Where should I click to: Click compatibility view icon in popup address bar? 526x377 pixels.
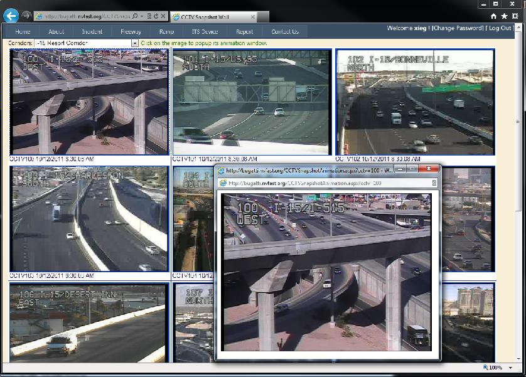(x=434, y=183)
